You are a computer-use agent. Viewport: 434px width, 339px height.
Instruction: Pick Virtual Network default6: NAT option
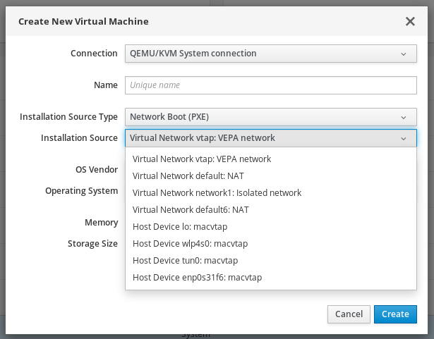point(191,210)
